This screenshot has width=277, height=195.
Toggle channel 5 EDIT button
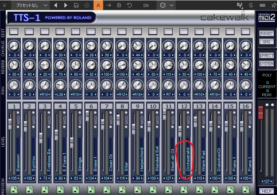click(x=76, y=32)
